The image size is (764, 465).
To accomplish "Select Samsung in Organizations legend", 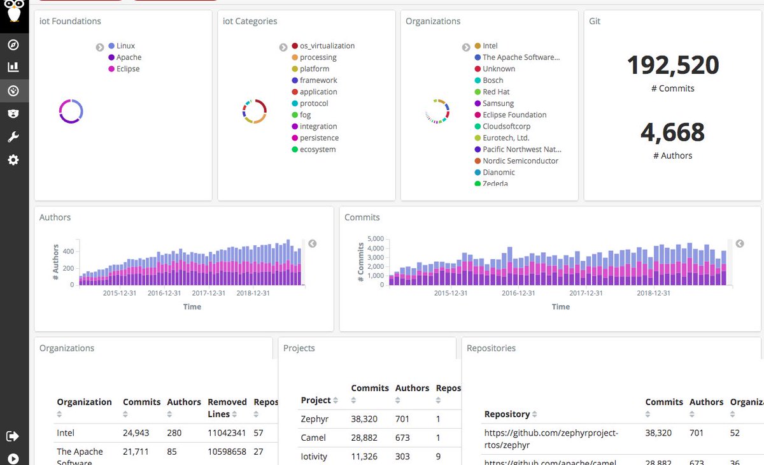I will (x=494, y=103).
